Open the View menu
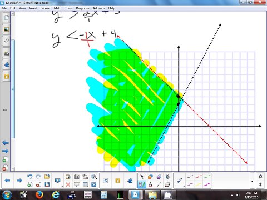Viewport: 267px width, 200px height. click(x=22, y=8)
